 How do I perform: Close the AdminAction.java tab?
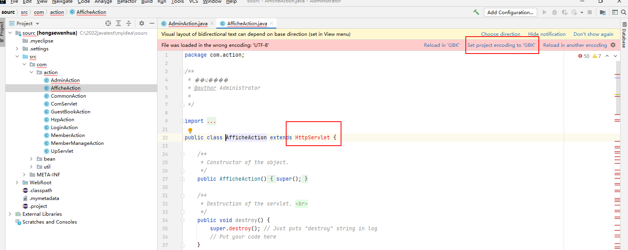pos(212,24)
